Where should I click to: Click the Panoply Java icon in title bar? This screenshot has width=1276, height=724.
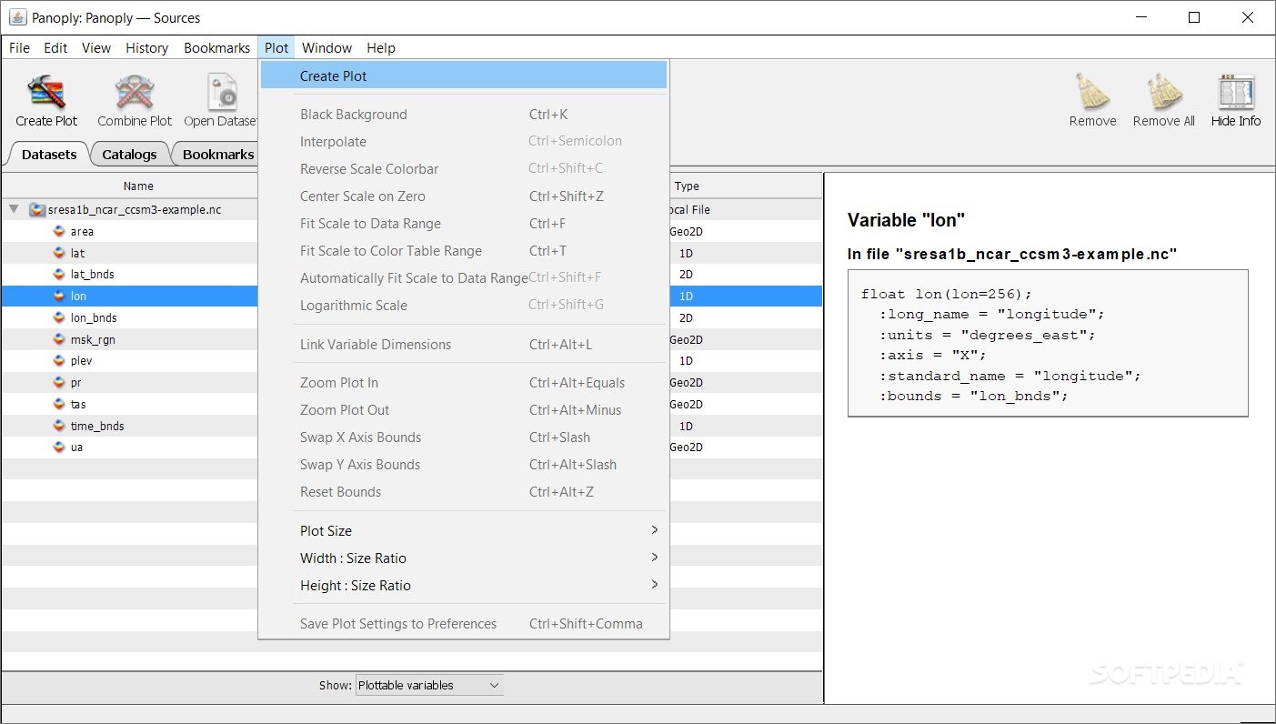17,17
